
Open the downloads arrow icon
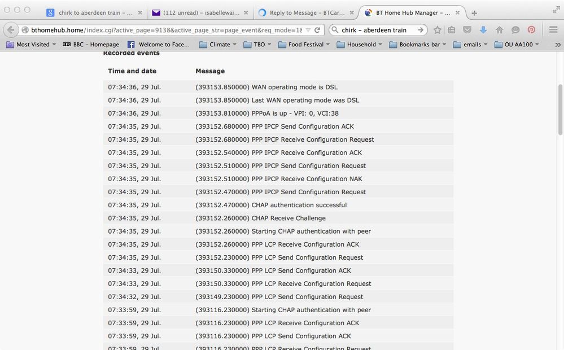(483, 30)
